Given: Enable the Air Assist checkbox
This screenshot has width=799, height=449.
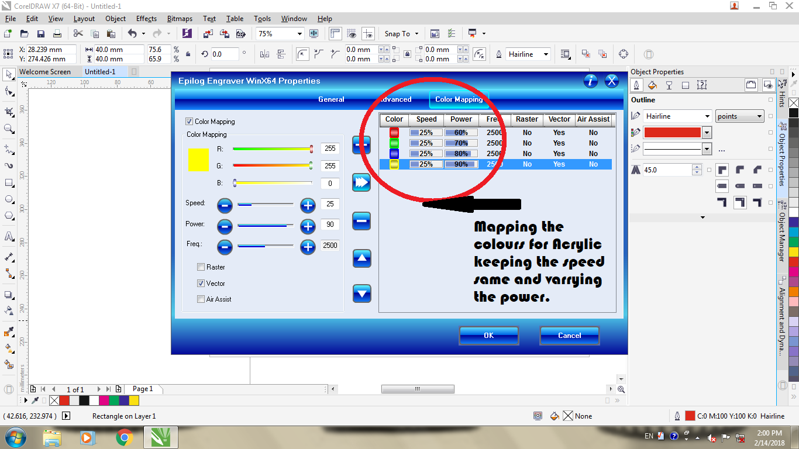Looking at the screenshot, I should pyautogui.click(x=201, y=299).
